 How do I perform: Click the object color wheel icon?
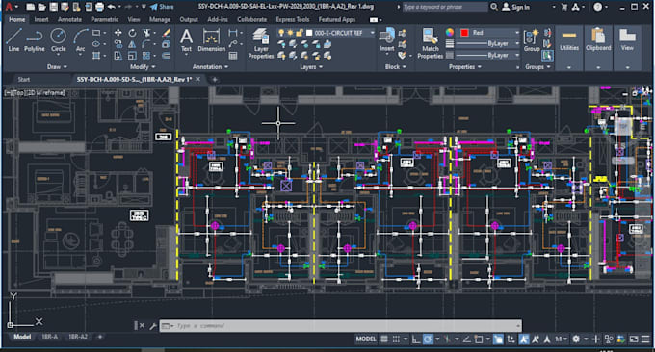pos(450,32)
